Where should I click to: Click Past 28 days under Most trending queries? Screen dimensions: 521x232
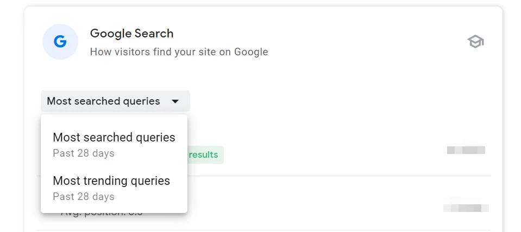[x=84, y=197]
